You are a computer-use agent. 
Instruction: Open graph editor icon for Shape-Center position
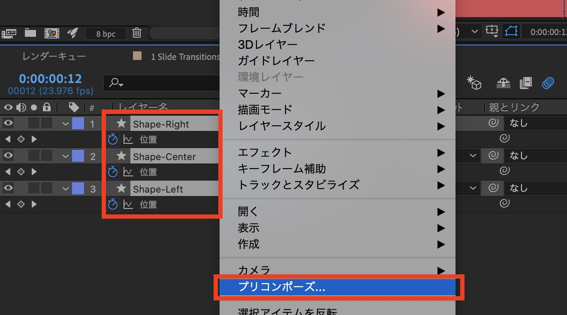(x=128, y=172)
